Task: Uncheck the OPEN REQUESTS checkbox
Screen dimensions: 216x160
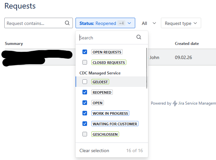Action: [85, 52]
